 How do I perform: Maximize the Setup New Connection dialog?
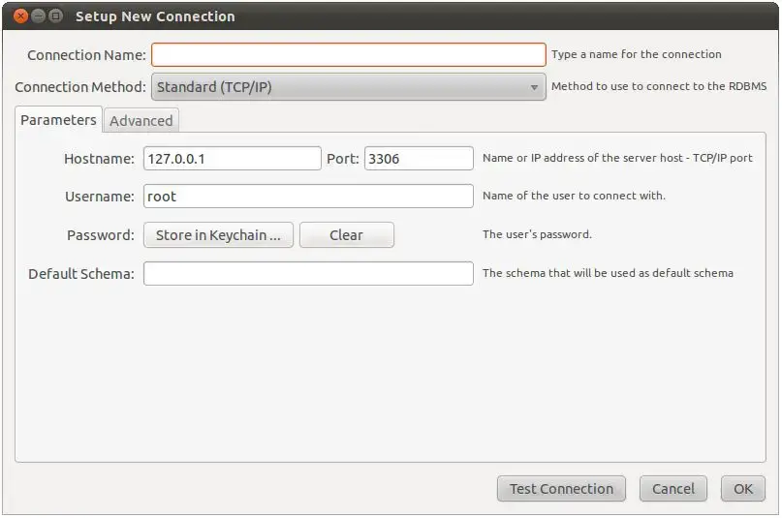tap(55, 16)
